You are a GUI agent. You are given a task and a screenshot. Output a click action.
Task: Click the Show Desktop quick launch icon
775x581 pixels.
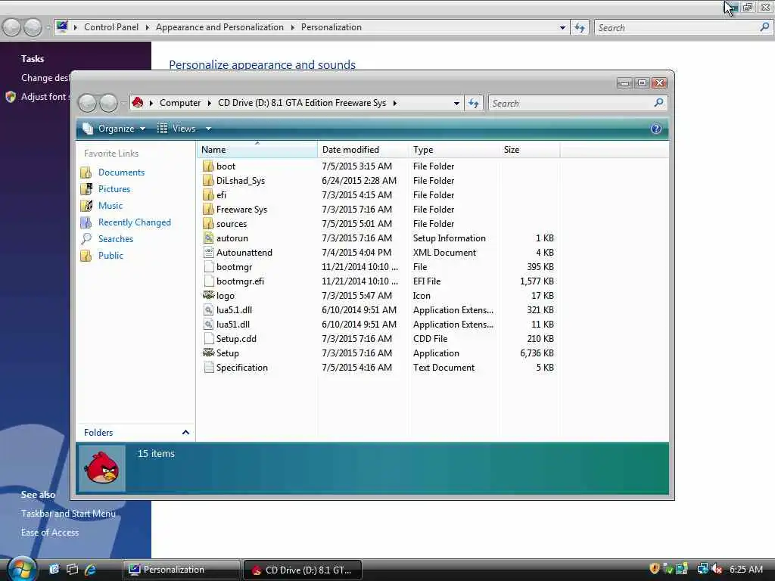pyautogui.click(x=72, y=569)
